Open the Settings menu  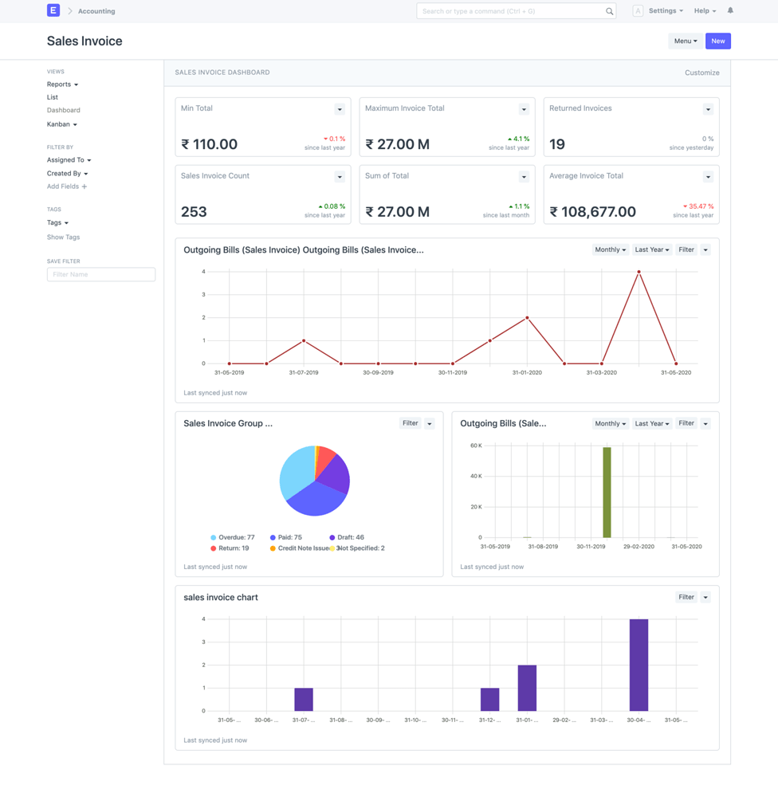(665, 10)
